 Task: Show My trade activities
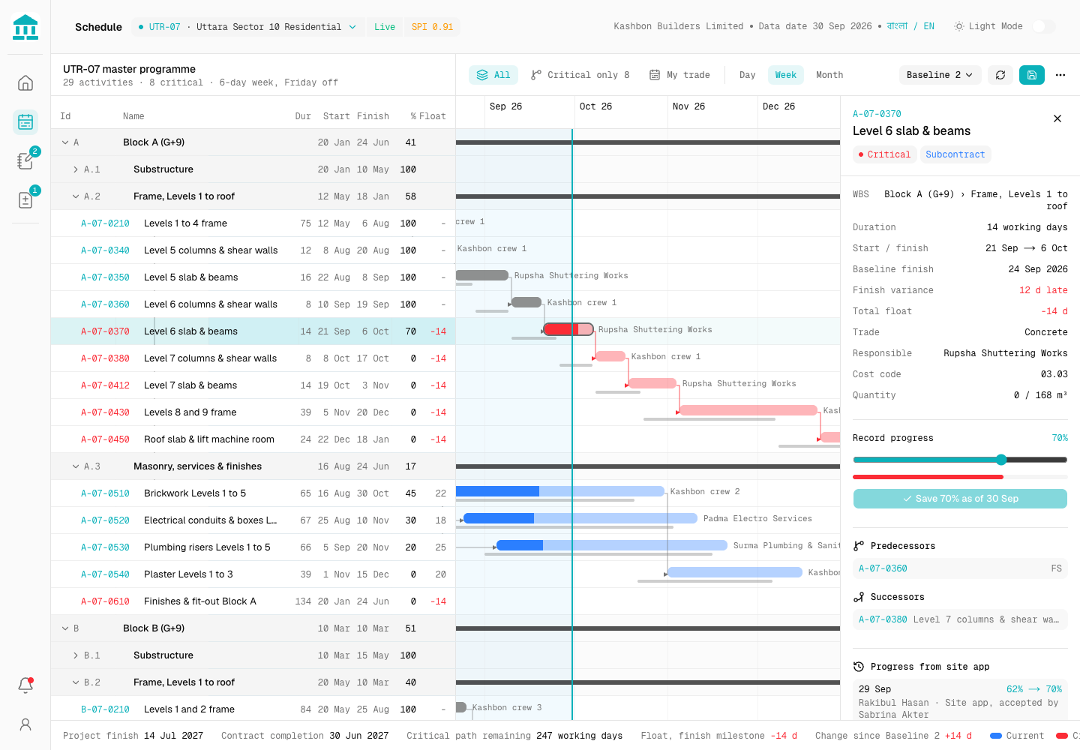coord(679,75)
